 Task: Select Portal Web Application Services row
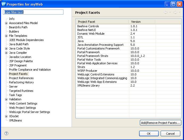129,63
